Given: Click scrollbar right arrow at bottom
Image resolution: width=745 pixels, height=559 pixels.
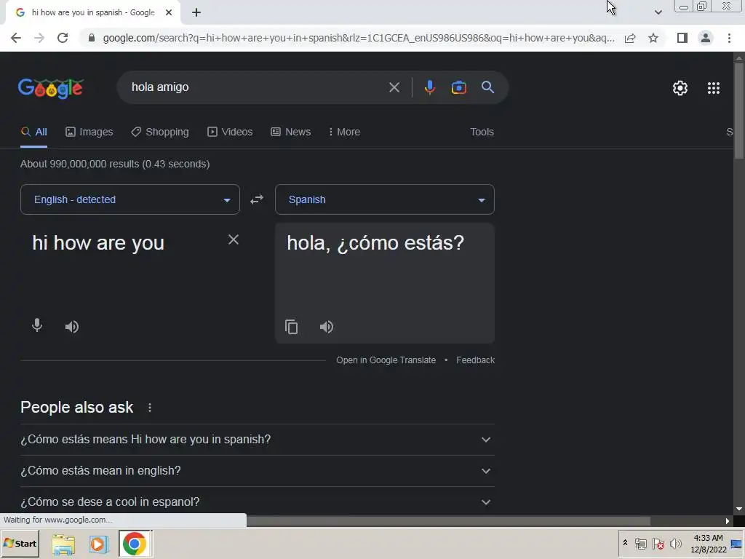Looking at the screenshot, I should 728,521.
